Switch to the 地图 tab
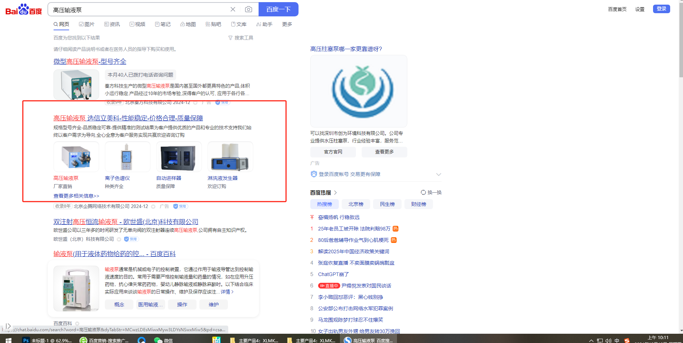Screen dimensions: 683x343 (188, 24)
